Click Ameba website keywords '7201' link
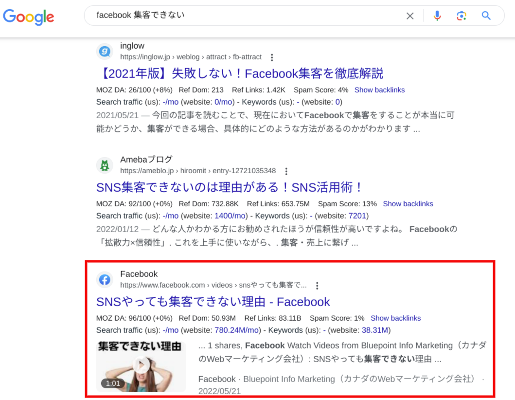 (x=357, y=216)
